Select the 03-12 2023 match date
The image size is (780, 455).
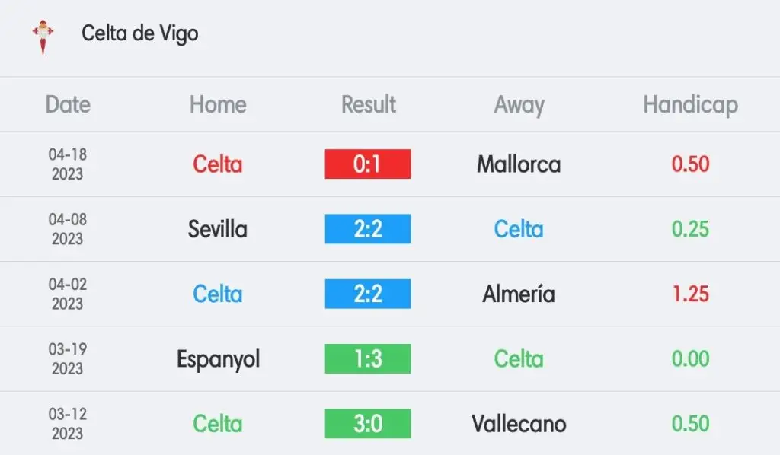(x=68, y=424)
